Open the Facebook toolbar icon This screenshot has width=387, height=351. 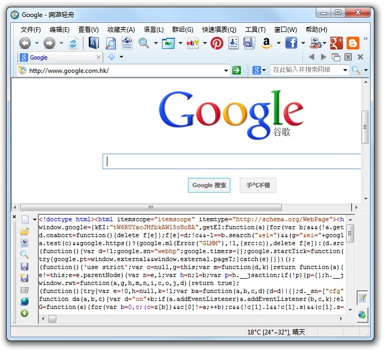[x=291, y=43]
